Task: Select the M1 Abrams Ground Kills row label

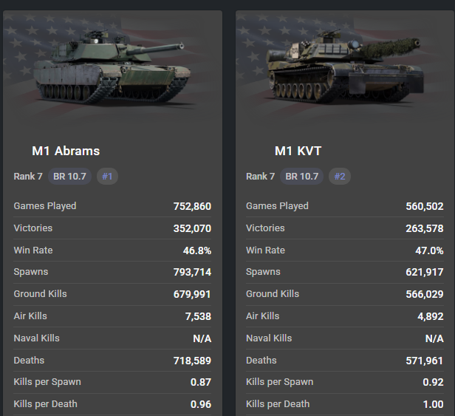Action: tap(40, 293)
